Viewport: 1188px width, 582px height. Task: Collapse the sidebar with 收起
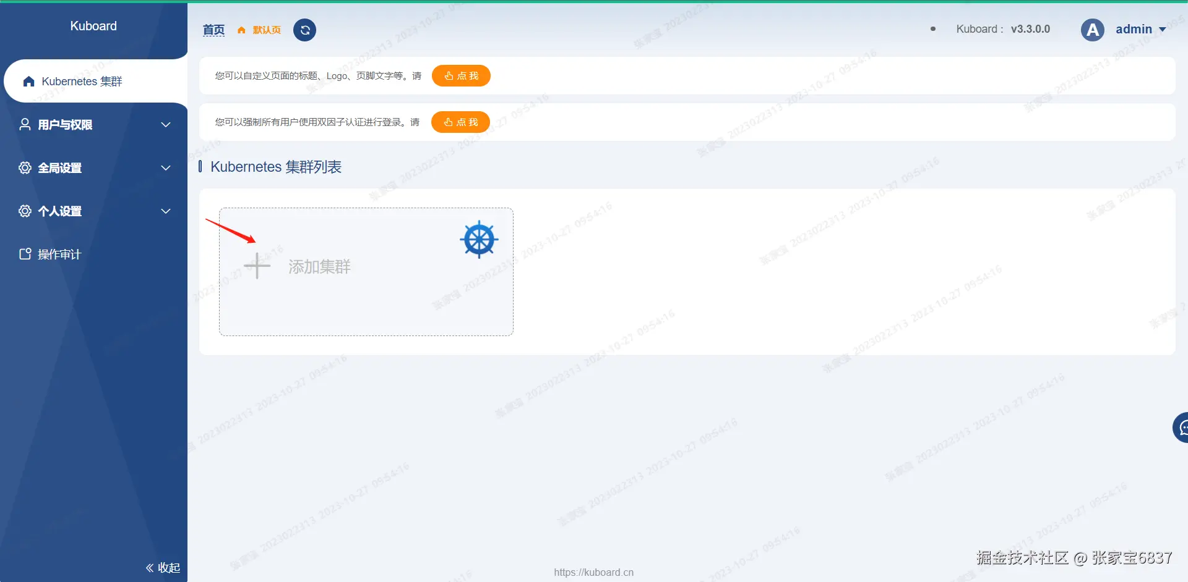163,568
